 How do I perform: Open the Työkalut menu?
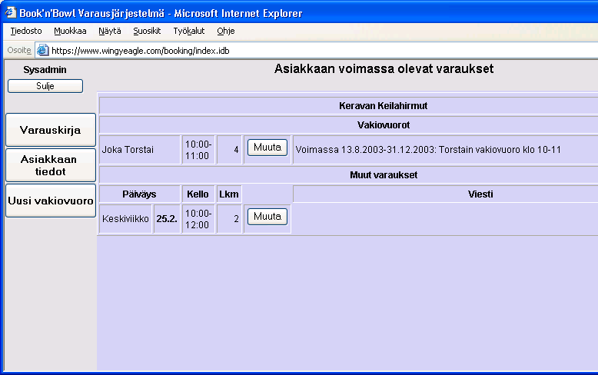(189, 32)
